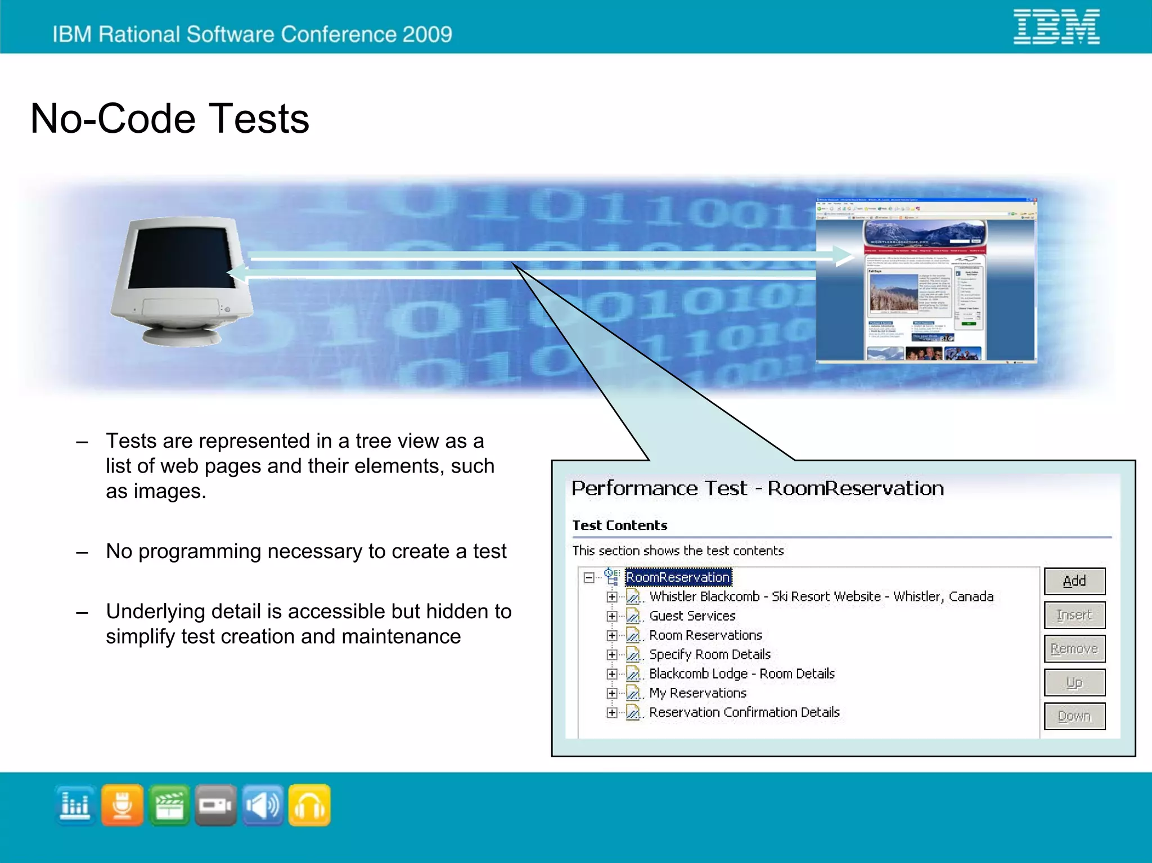Click 'Performance Test - RoomReservation' title
Screen dimensions: 1152x863
(758, 488)
